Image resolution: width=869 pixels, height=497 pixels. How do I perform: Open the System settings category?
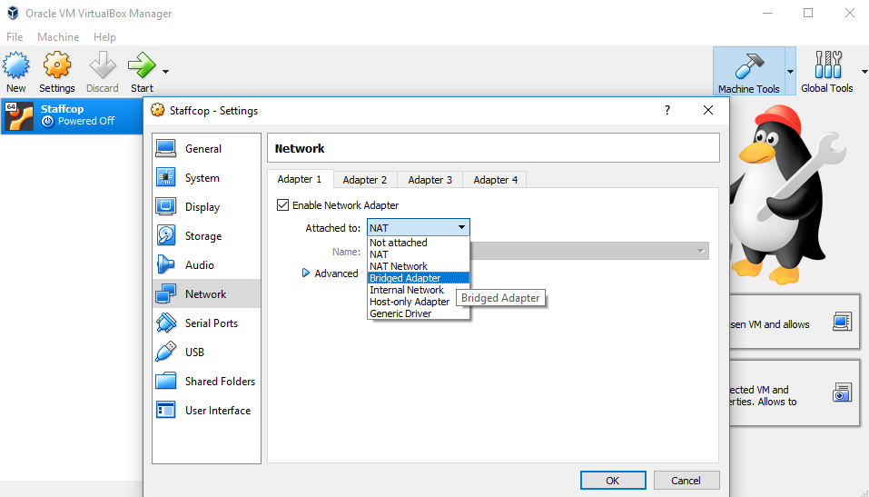point(206,177)
